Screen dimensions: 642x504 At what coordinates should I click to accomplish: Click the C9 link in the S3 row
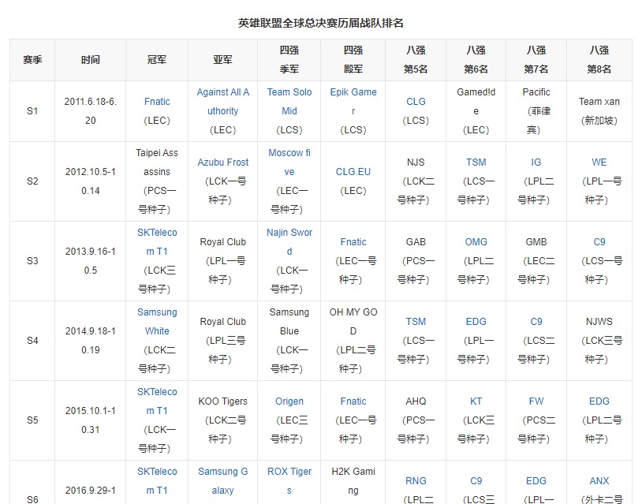tap(599, 242)
